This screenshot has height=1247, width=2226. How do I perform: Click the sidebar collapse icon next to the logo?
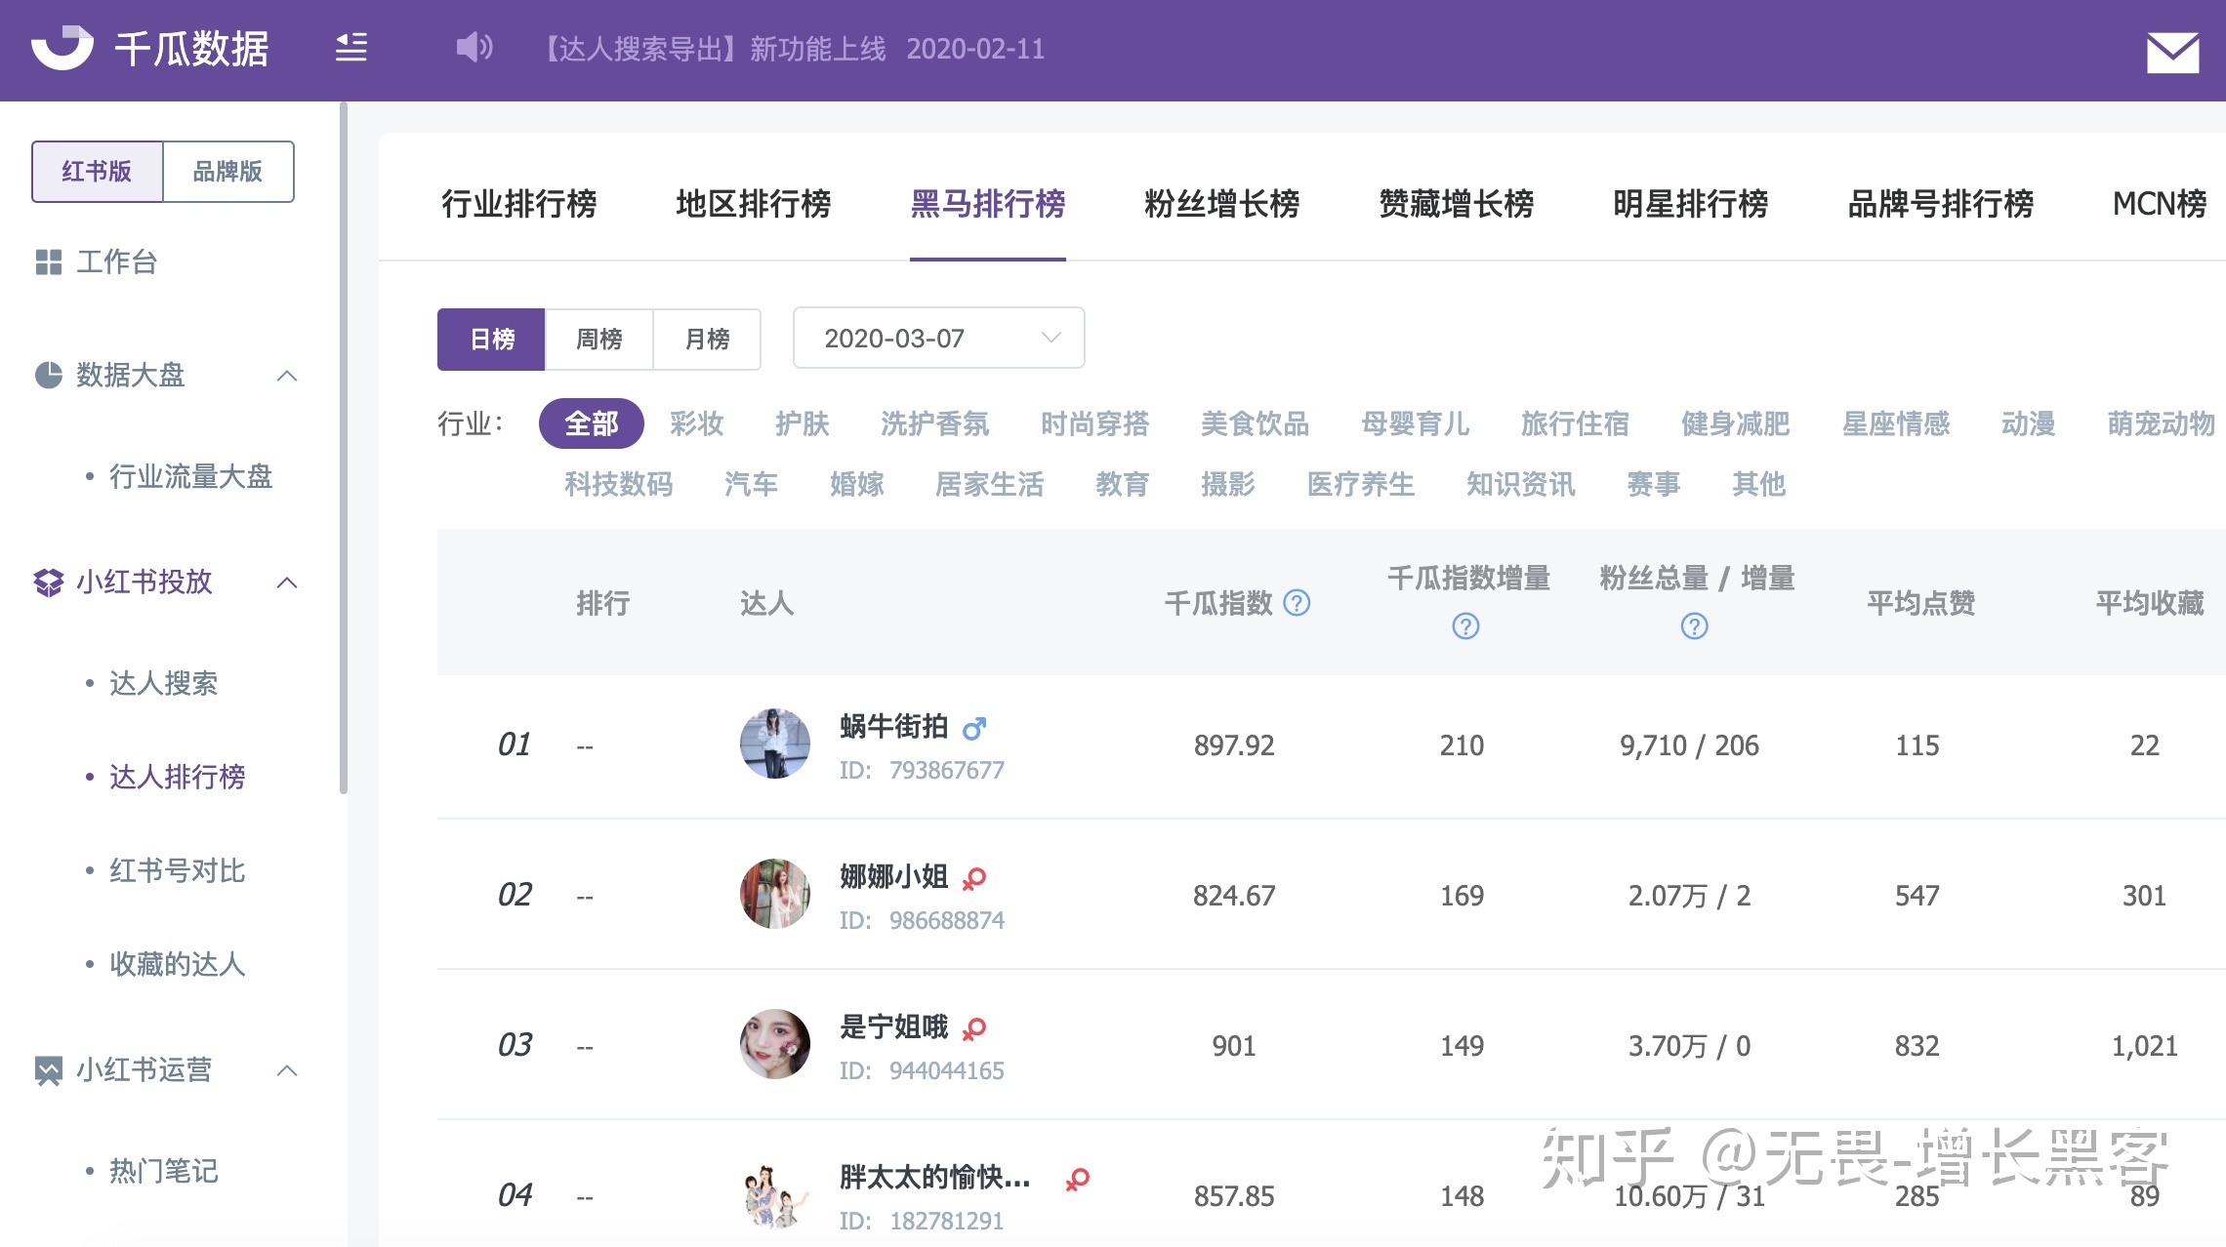pos(350,48)
